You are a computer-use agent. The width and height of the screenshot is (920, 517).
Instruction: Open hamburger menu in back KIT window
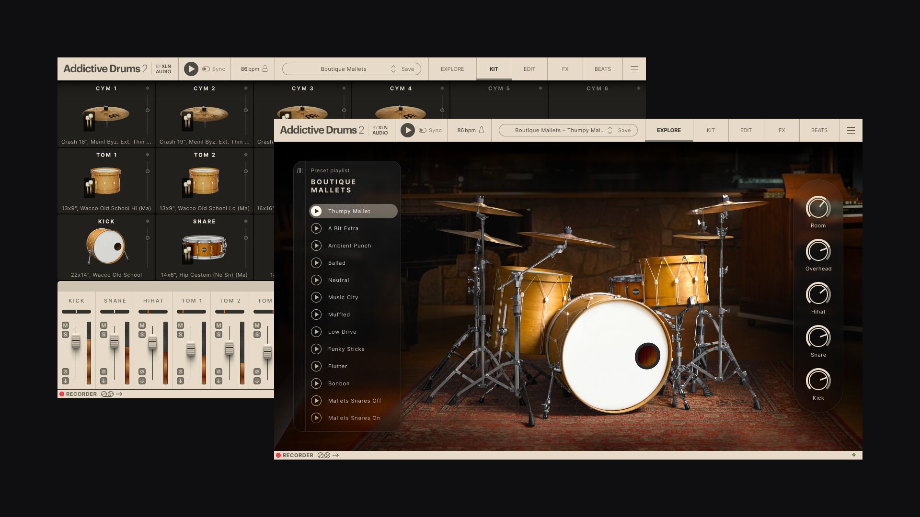(x=634, y=69)
